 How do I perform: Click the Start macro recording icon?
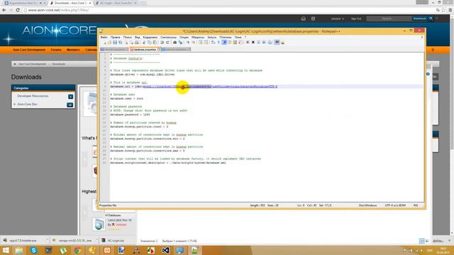[x=248, y=42]
